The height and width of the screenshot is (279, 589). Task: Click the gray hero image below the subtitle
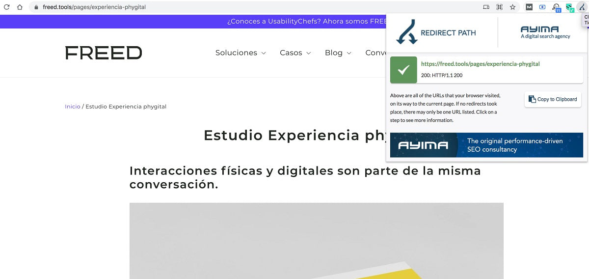[317, 241]
